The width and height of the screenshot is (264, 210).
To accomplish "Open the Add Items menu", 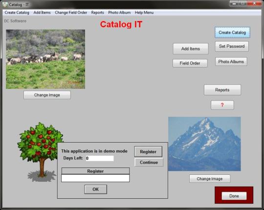I will coord(42,13).
